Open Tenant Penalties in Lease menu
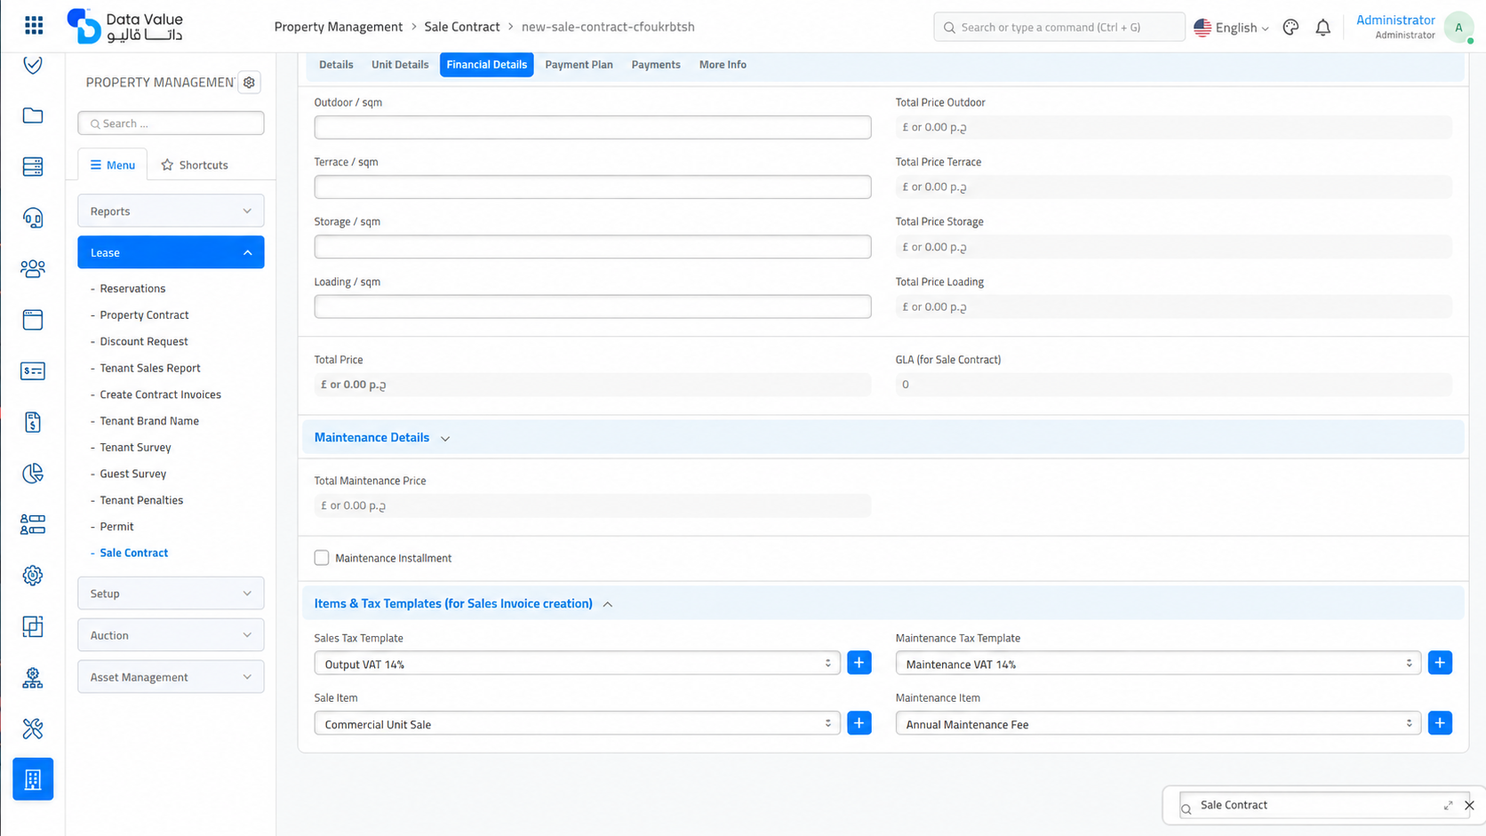1486x836 pixels. pyautogui.click(x=141, y=500)
